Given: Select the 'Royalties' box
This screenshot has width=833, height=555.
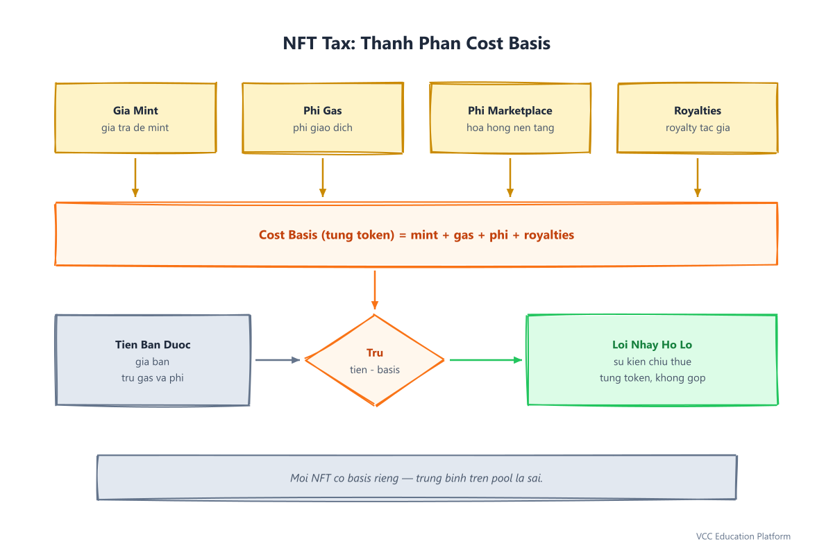Looking at the screenshot, I should click(x=698, y=118).
